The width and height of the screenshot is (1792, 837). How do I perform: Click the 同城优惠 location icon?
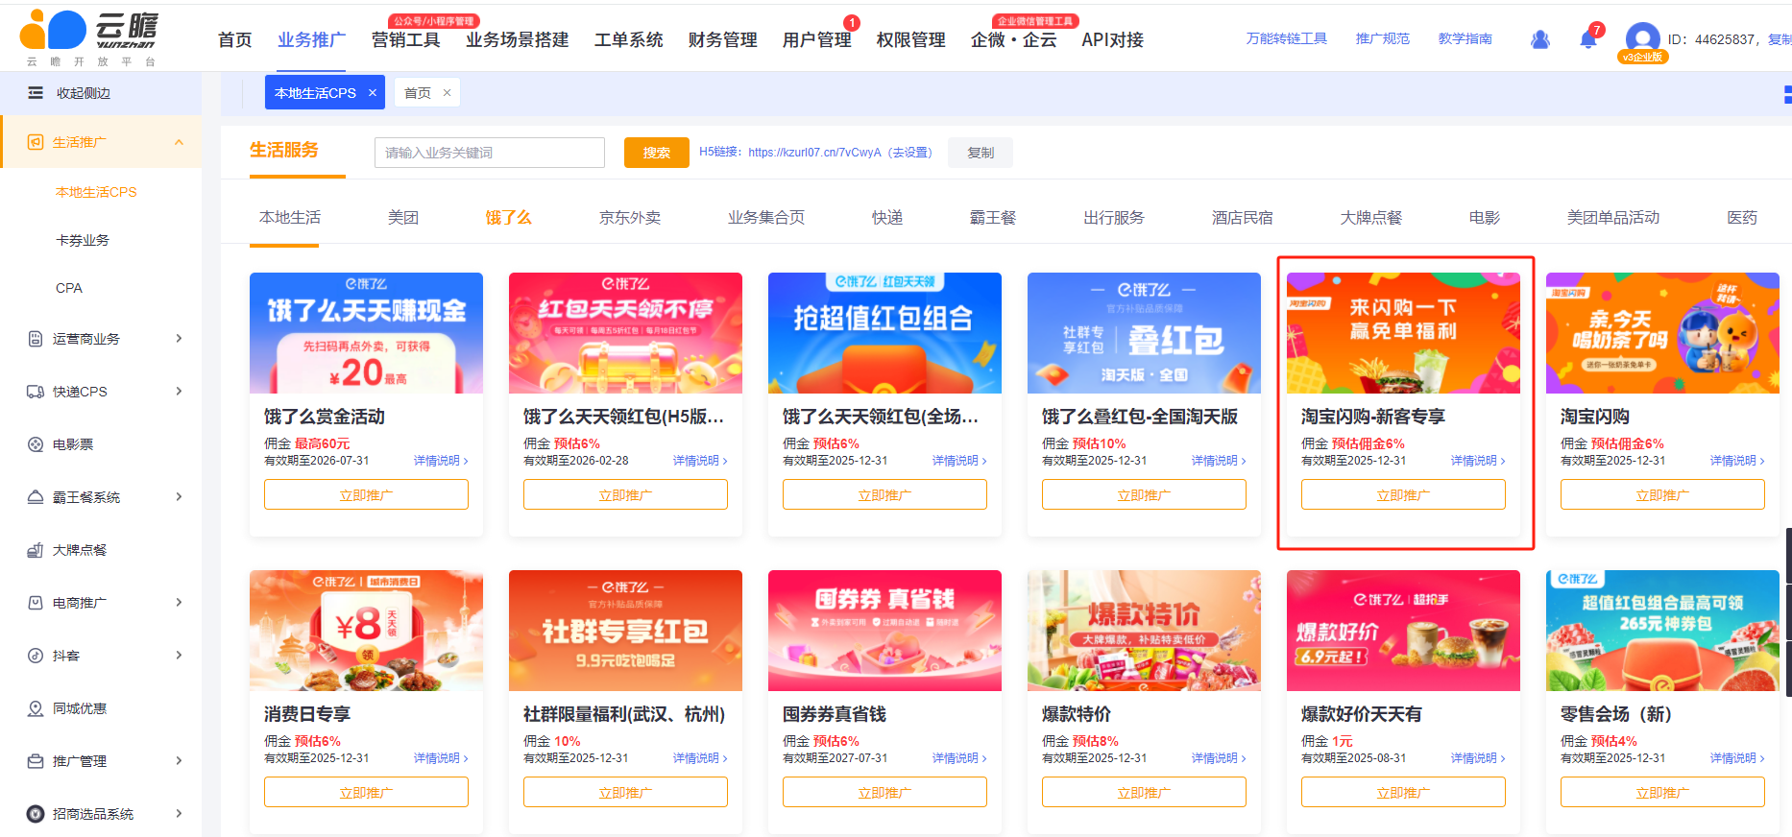pos(36,708)
